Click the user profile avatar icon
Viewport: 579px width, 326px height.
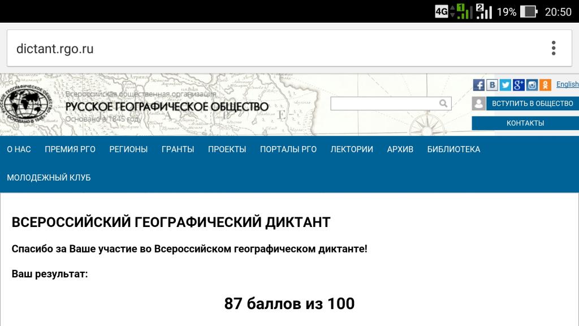click(478, 104)
